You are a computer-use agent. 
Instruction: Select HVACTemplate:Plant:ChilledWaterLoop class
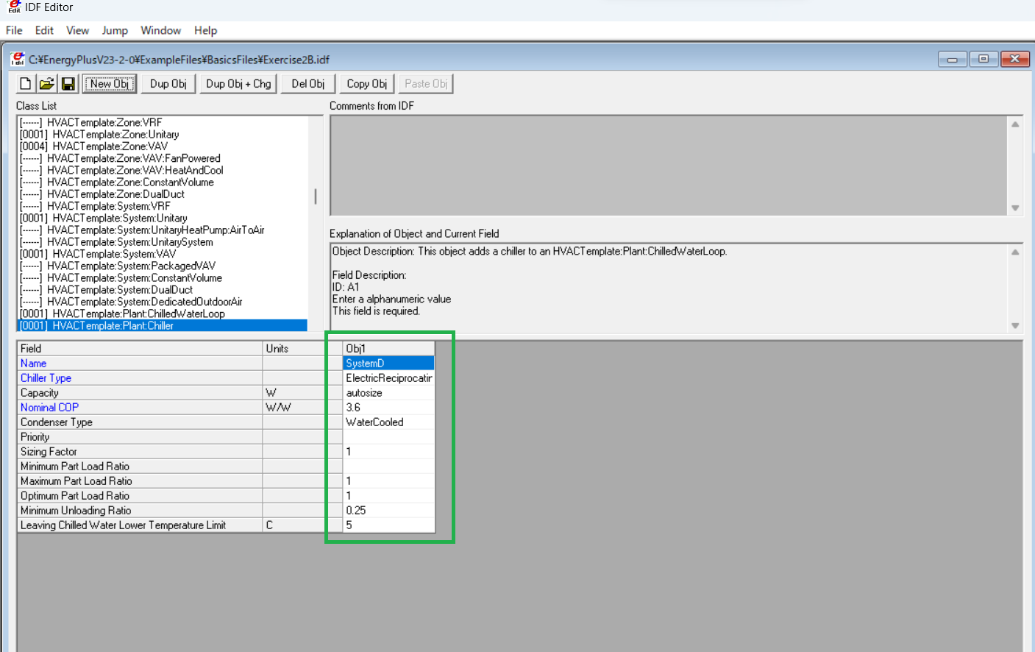pyautogui.click(x=162, y=313)
